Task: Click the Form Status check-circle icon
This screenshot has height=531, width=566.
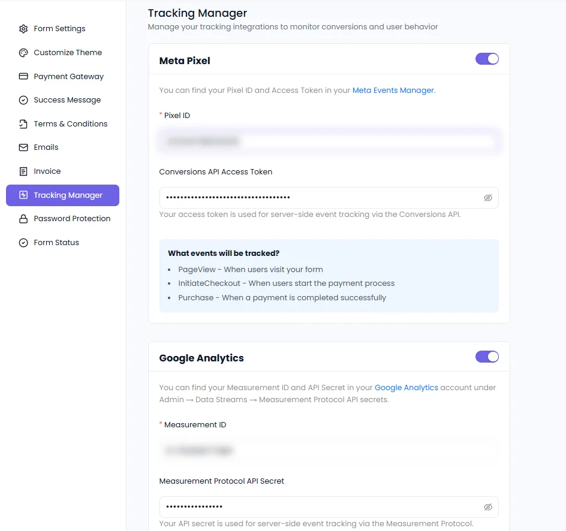Action: [x=23, y=243]
